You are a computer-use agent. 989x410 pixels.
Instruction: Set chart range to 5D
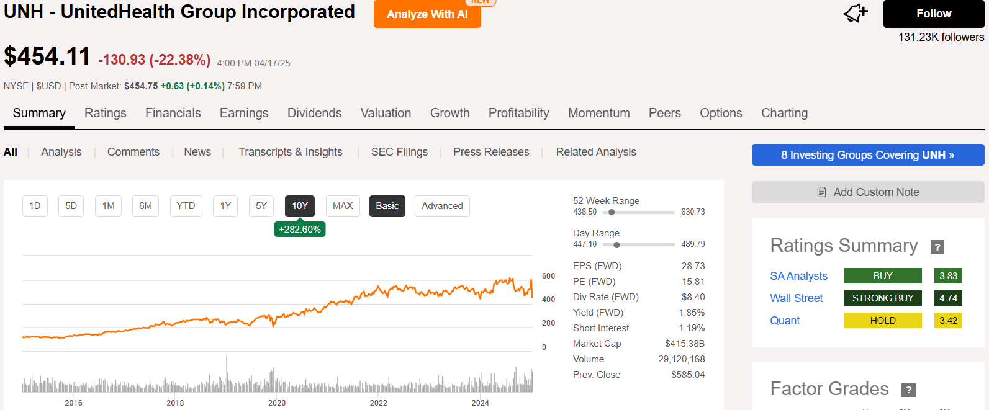[x=71, y=206]
